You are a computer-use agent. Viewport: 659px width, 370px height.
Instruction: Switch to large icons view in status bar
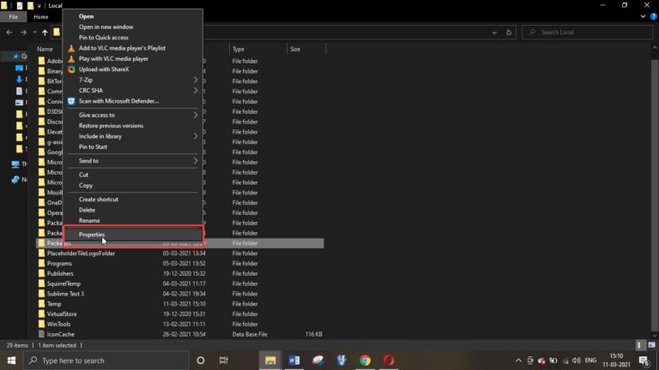tap(651, 345)
